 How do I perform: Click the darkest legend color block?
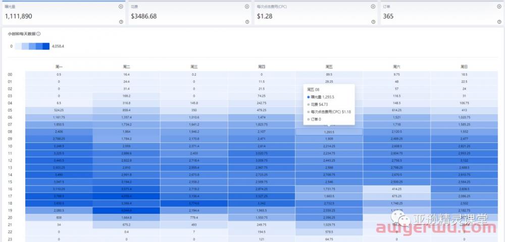(x=46, y=46)
